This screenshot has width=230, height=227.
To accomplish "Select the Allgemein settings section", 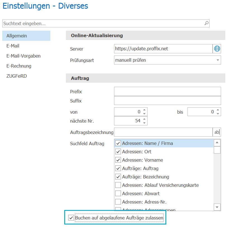I will tap(26, 36).
